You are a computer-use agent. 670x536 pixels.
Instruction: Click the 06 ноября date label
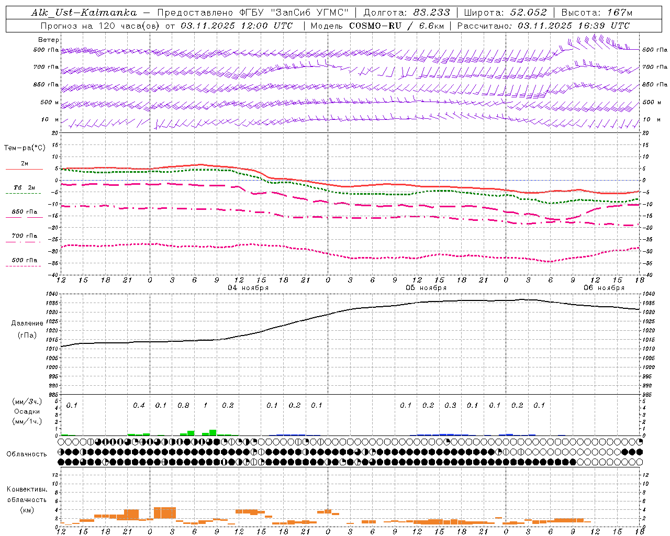coord(604,288)
